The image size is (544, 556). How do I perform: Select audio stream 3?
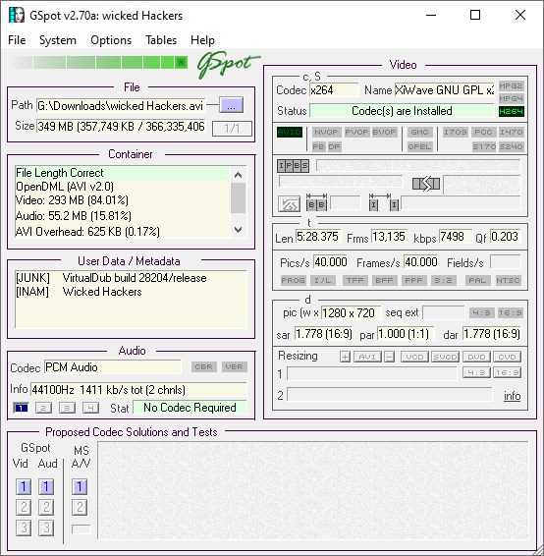[x=67, y=408]
